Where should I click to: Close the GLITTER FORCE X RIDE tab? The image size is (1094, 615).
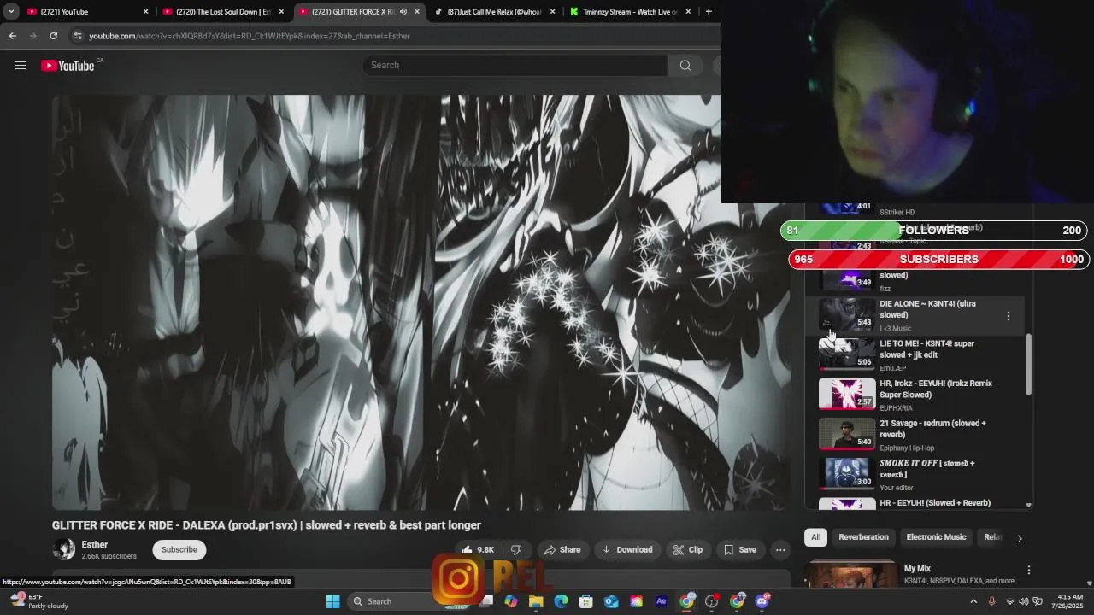tap(417, 12)
